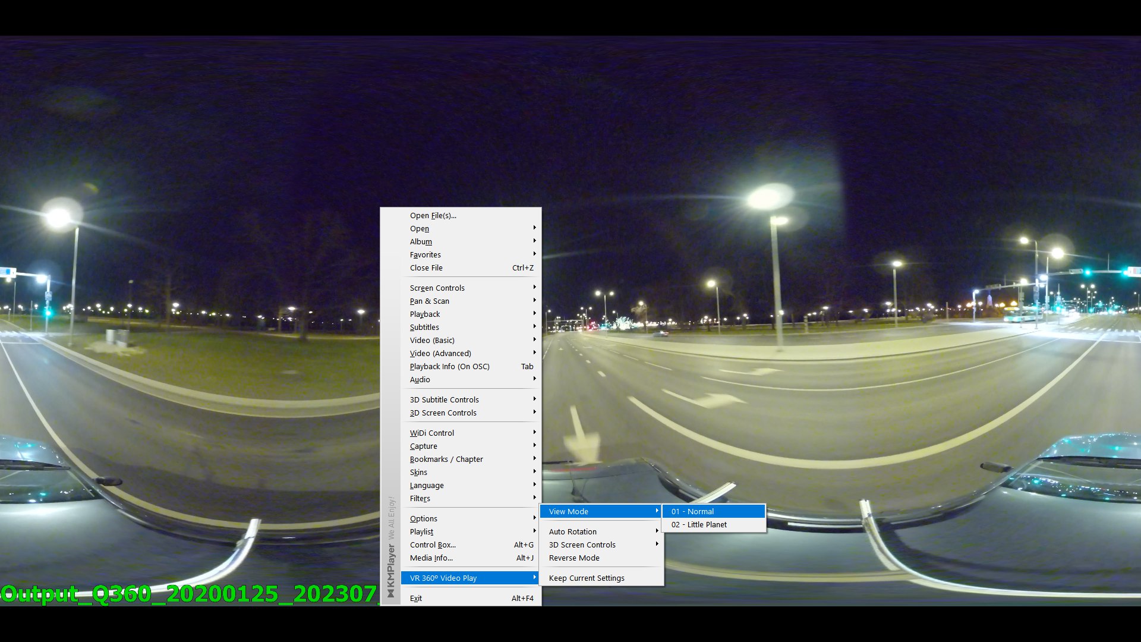The height and width of the screenshot is (642, 1141).
Task: Toggle Reverse Mode option
Action: [x=601, y=558]
